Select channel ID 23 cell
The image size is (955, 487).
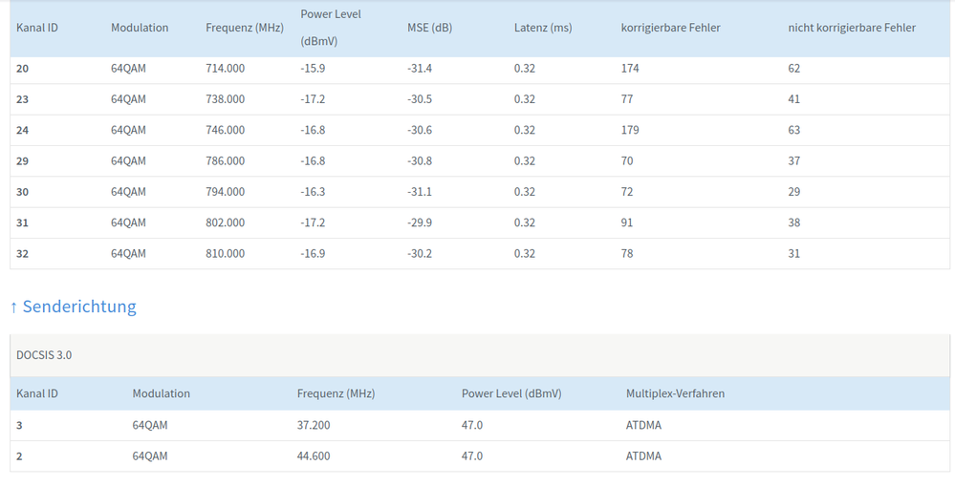[x=23, y=99]
